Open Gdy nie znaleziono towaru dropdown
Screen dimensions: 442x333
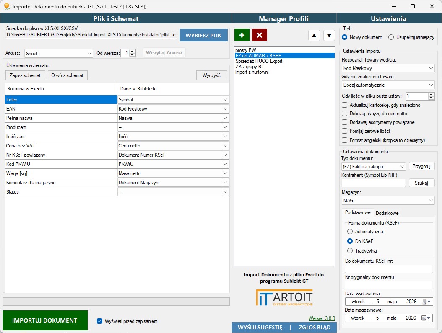388,85
